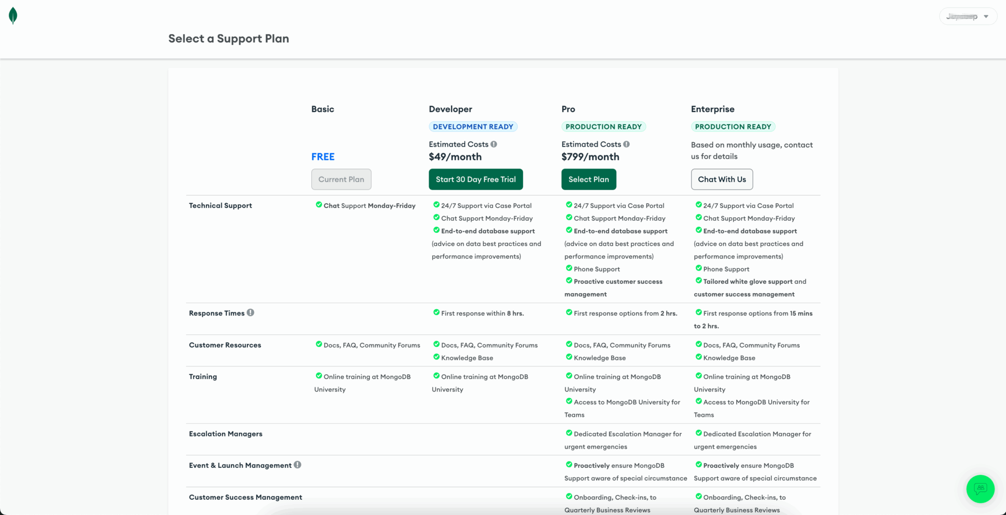Screen dimensions: 1006x515
Task: Click the MongoDB leaf logo
Action: [13, 16]
